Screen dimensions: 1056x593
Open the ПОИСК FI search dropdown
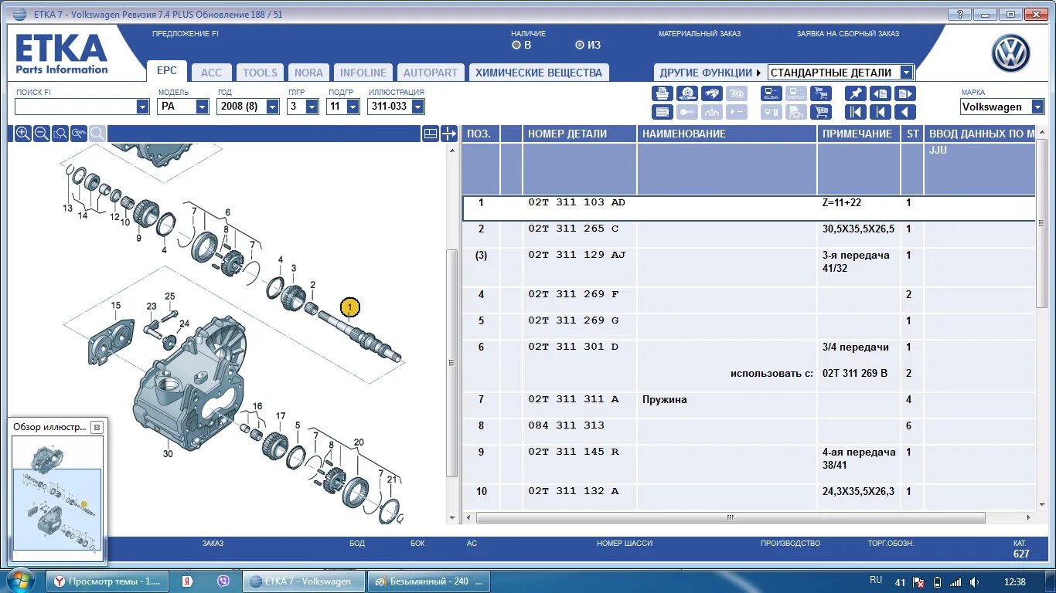pos(142,107)
